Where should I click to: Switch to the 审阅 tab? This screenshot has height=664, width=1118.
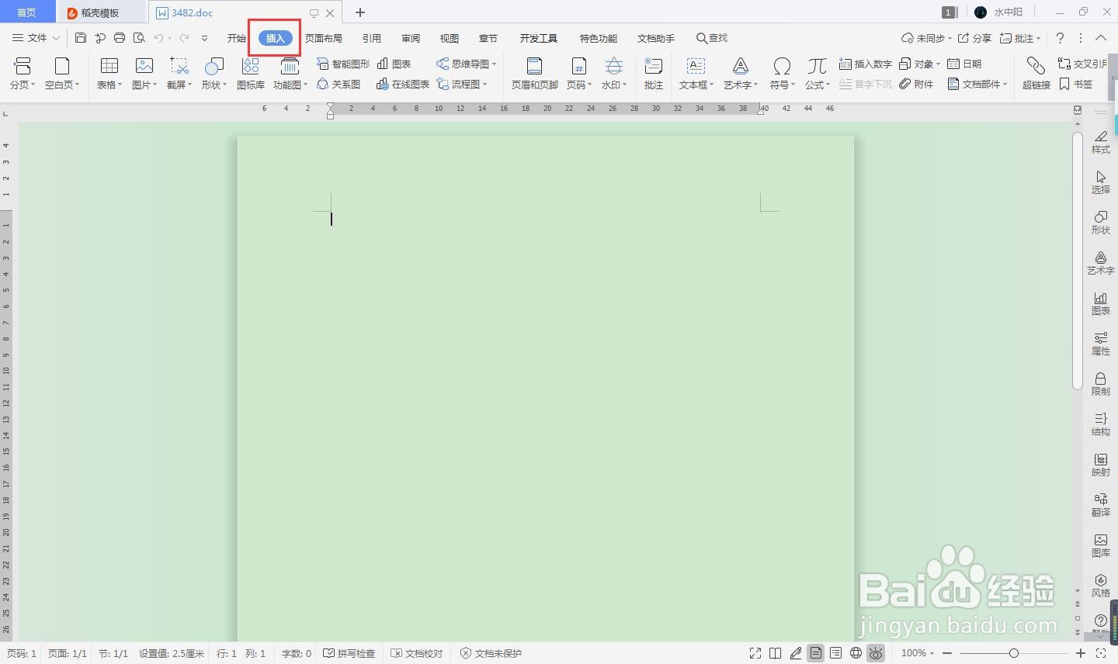pyautogui.click(x=411, y=38)
